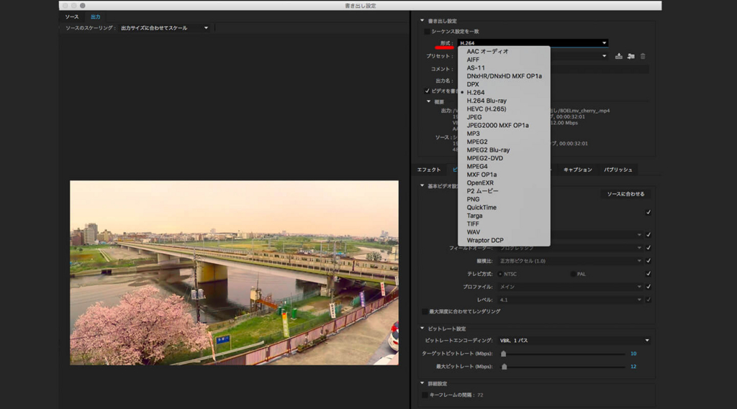Enable キーフレームの間隔 checkbox
737x409 pixels.
point(425,395)
